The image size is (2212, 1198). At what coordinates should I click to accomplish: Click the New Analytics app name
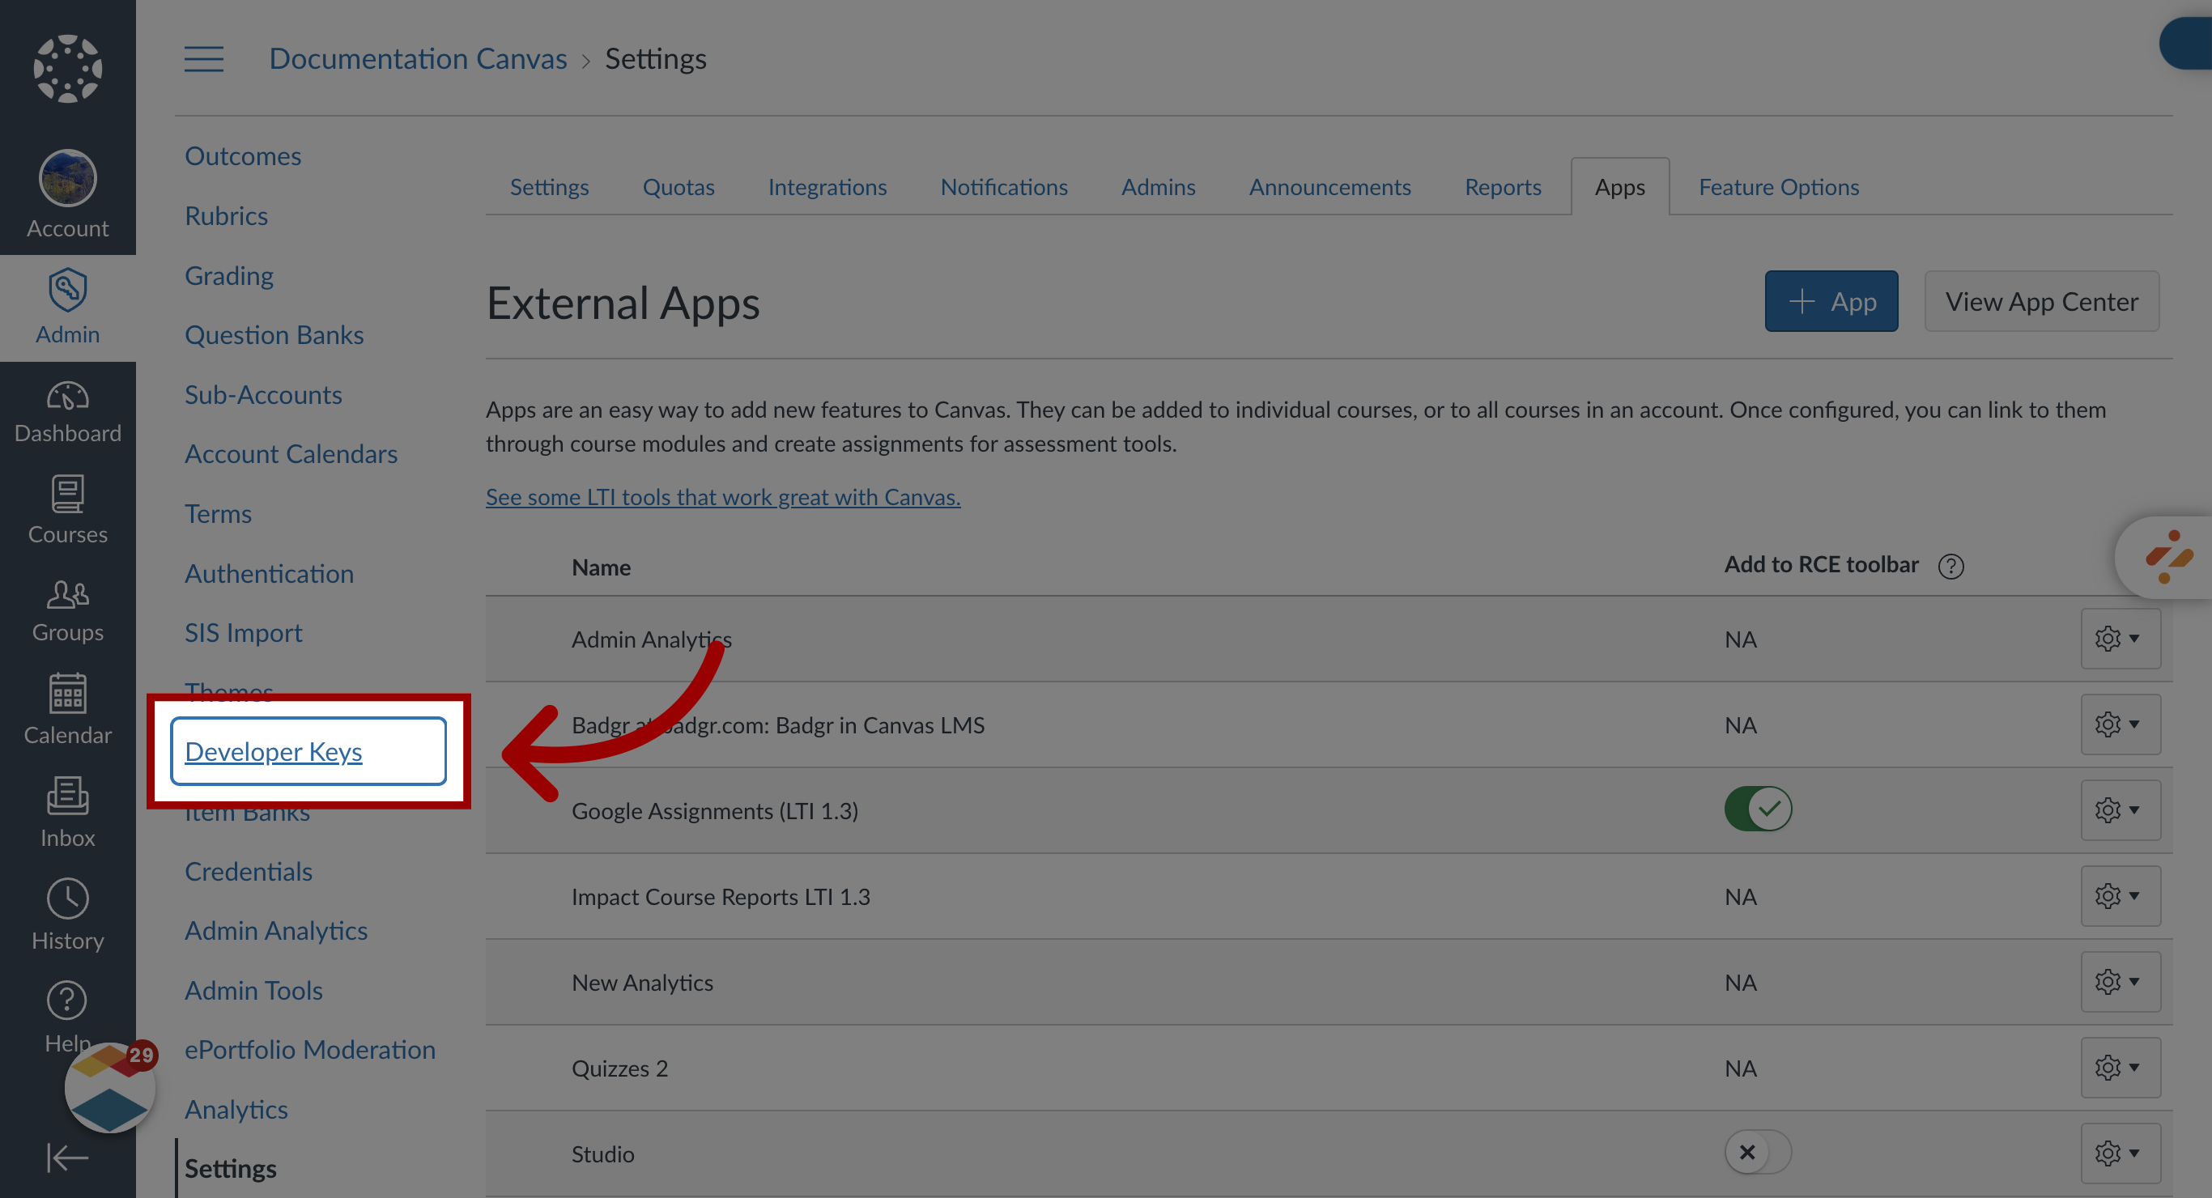coord(642,982)
